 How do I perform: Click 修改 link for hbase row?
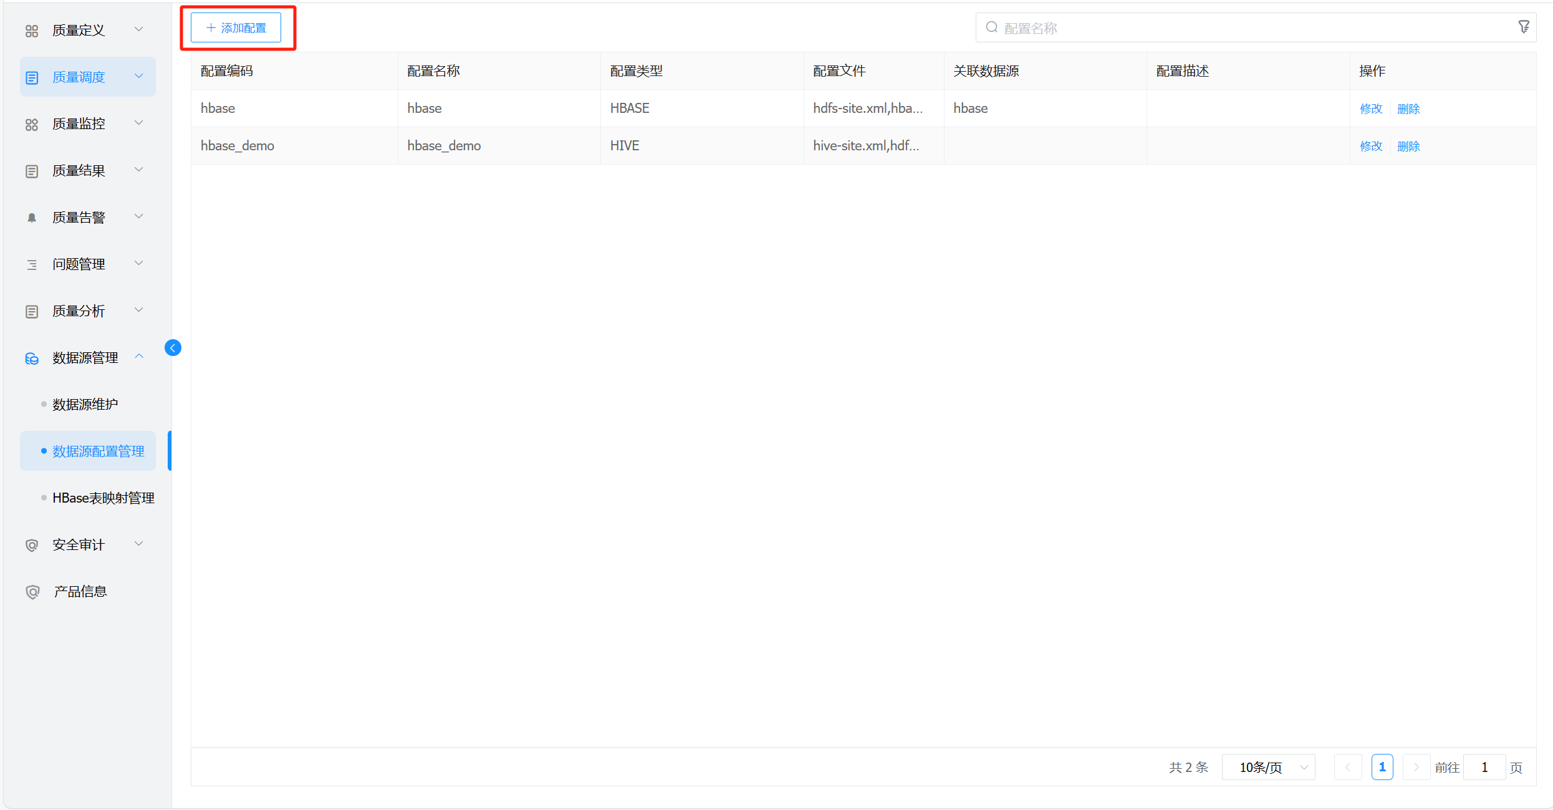click(x=1370, y=108)
